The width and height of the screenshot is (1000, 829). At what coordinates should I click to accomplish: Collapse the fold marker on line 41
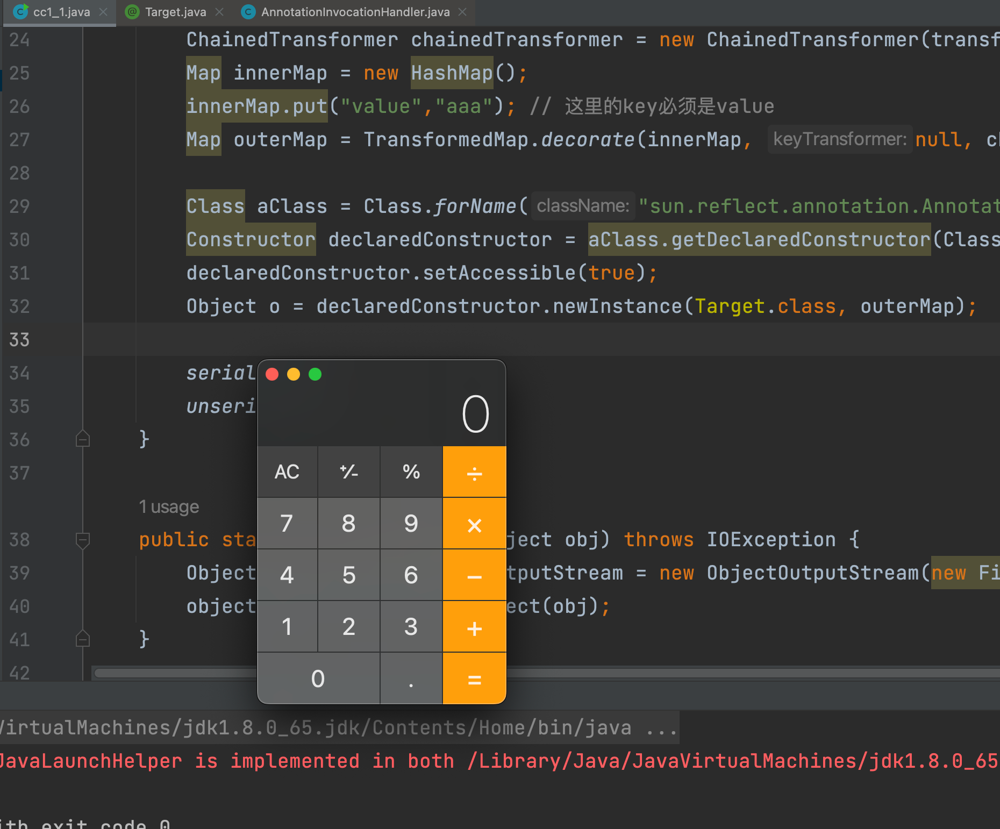83,638
